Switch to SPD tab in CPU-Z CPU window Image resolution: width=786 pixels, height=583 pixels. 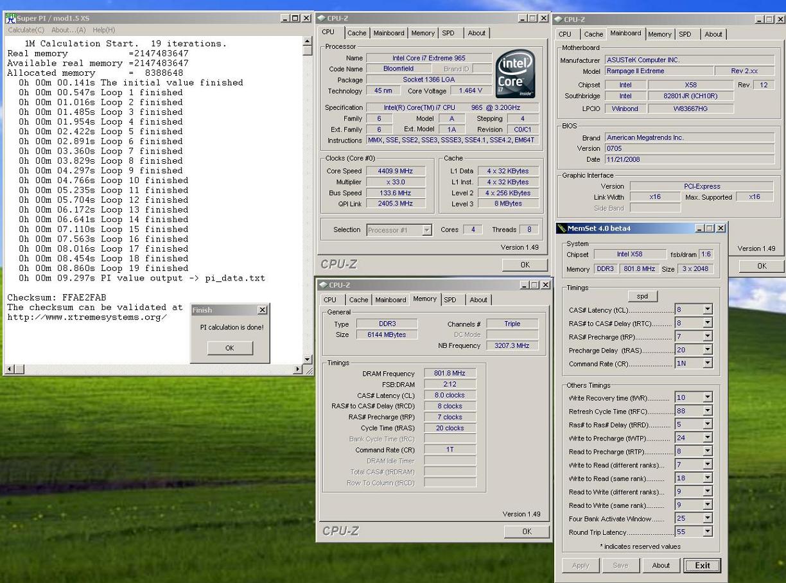(x=448, y=33)
